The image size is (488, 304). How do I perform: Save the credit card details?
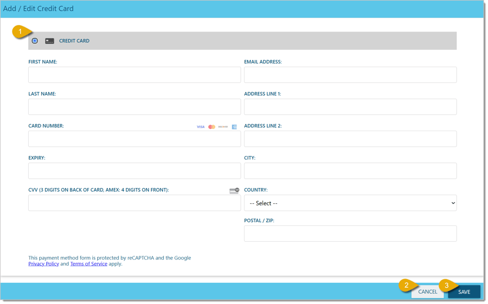pos(464,292)
